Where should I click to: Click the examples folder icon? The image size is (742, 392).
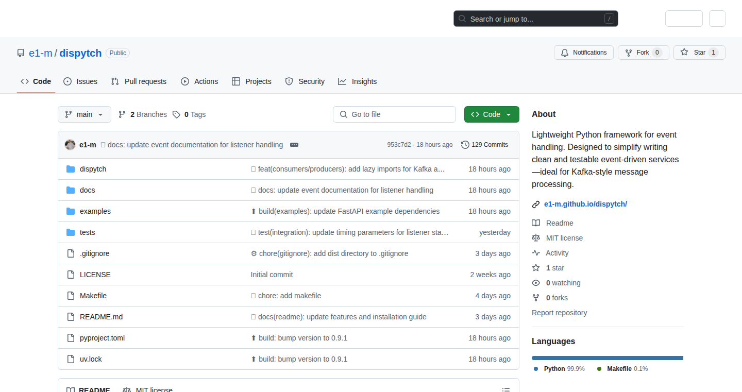click(x=71, y=211)
